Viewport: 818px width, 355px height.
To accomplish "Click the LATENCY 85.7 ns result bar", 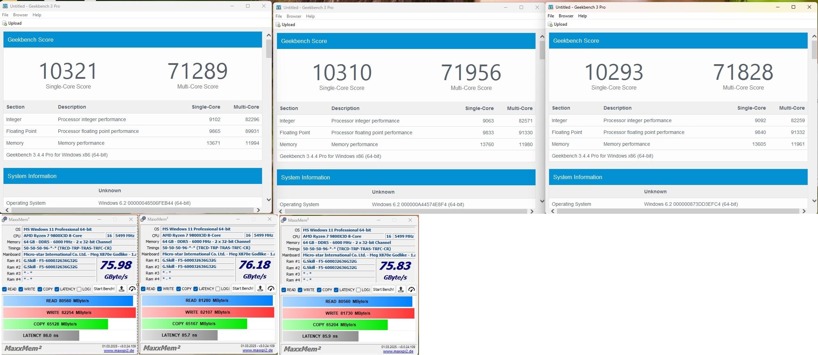I will coord(179,335).
